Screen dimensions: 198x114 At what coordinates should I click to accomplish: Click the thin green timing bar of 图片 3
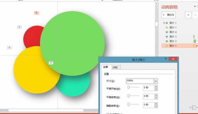pos(194,37)
